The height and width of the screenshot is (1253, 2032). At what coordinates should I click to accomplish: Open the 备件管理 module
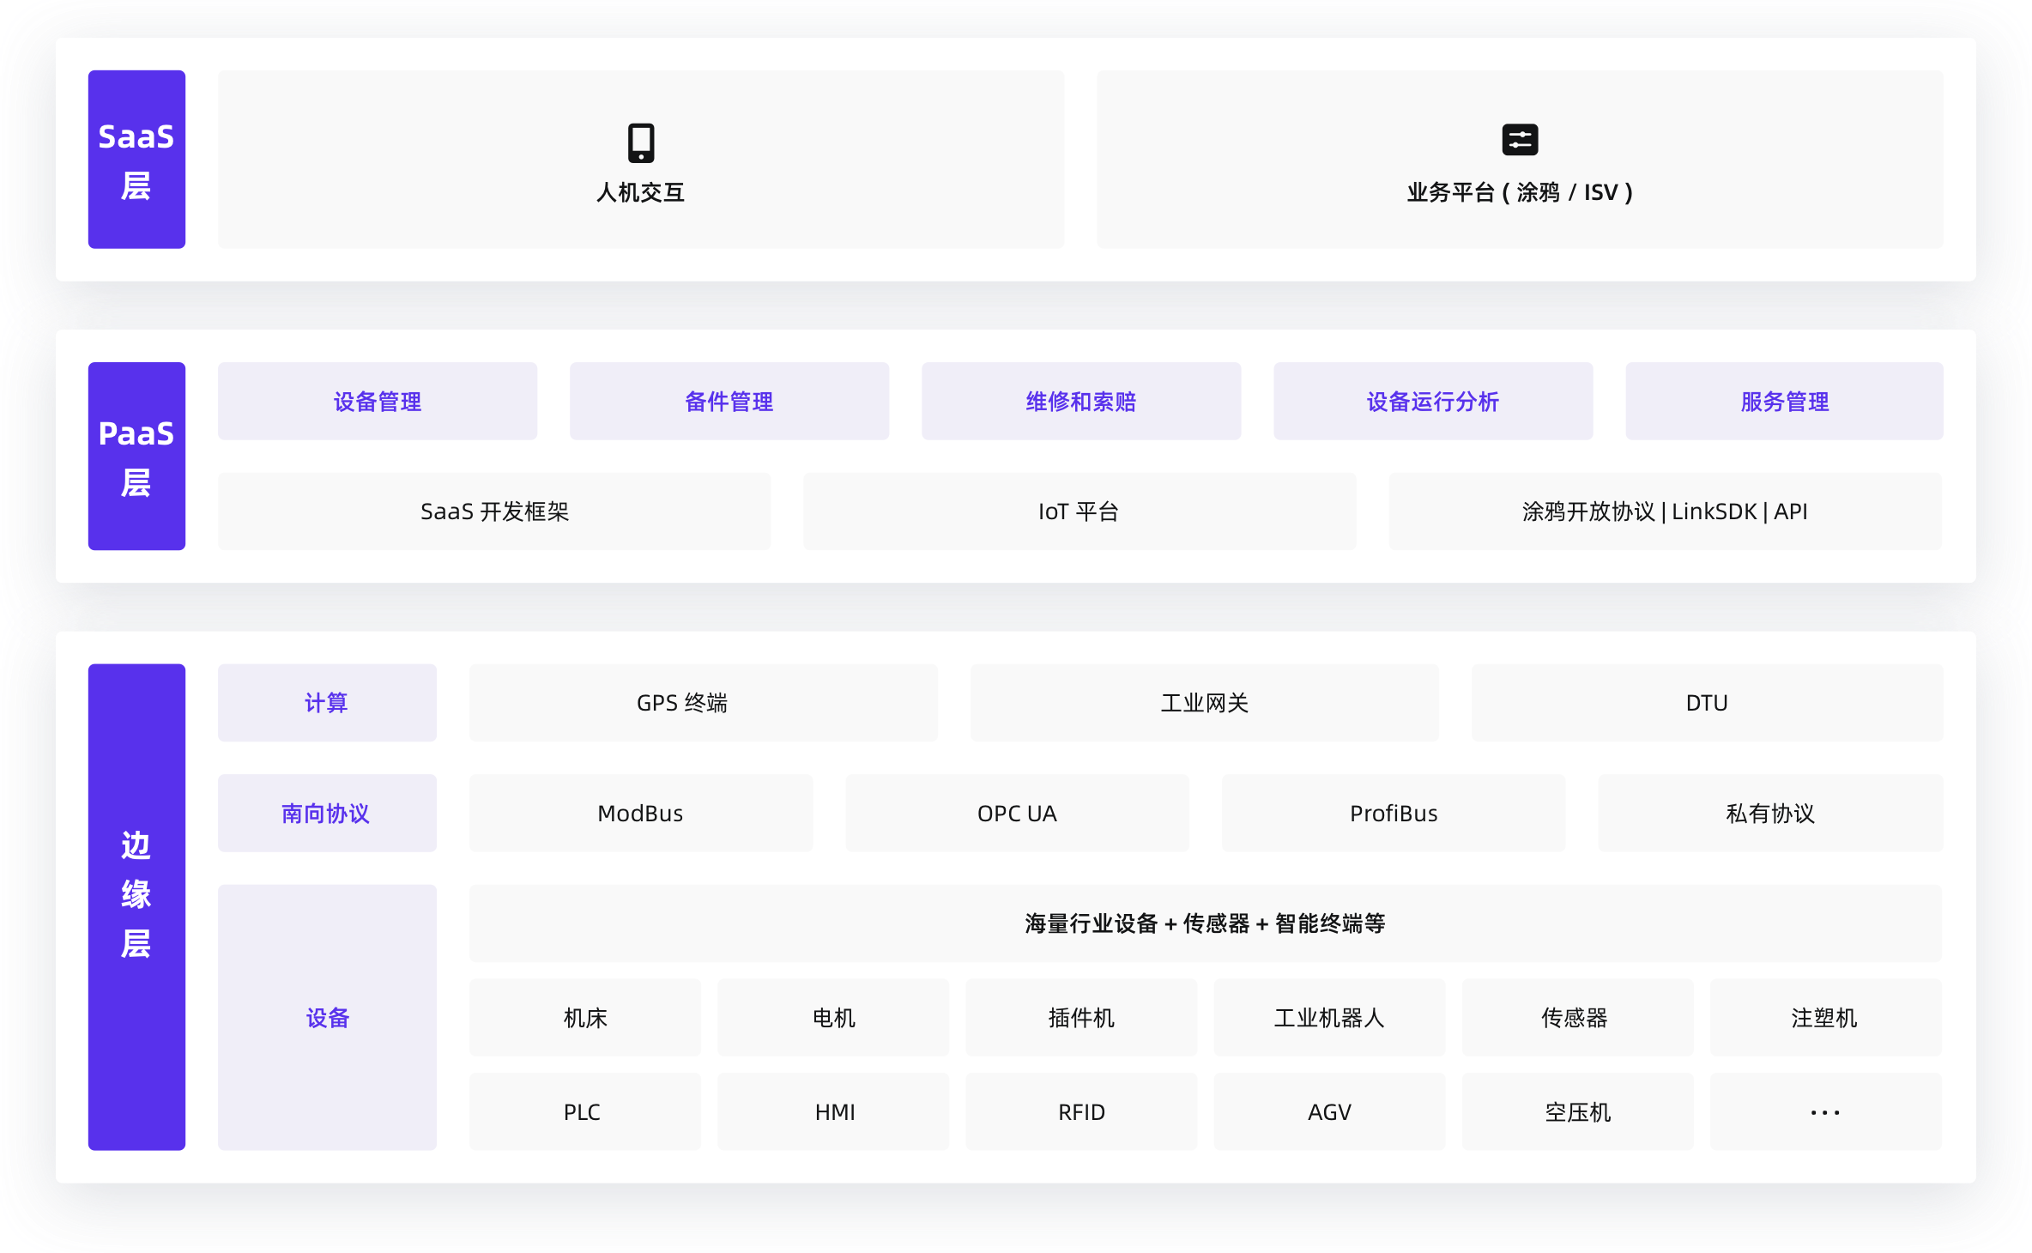(729, 401)
